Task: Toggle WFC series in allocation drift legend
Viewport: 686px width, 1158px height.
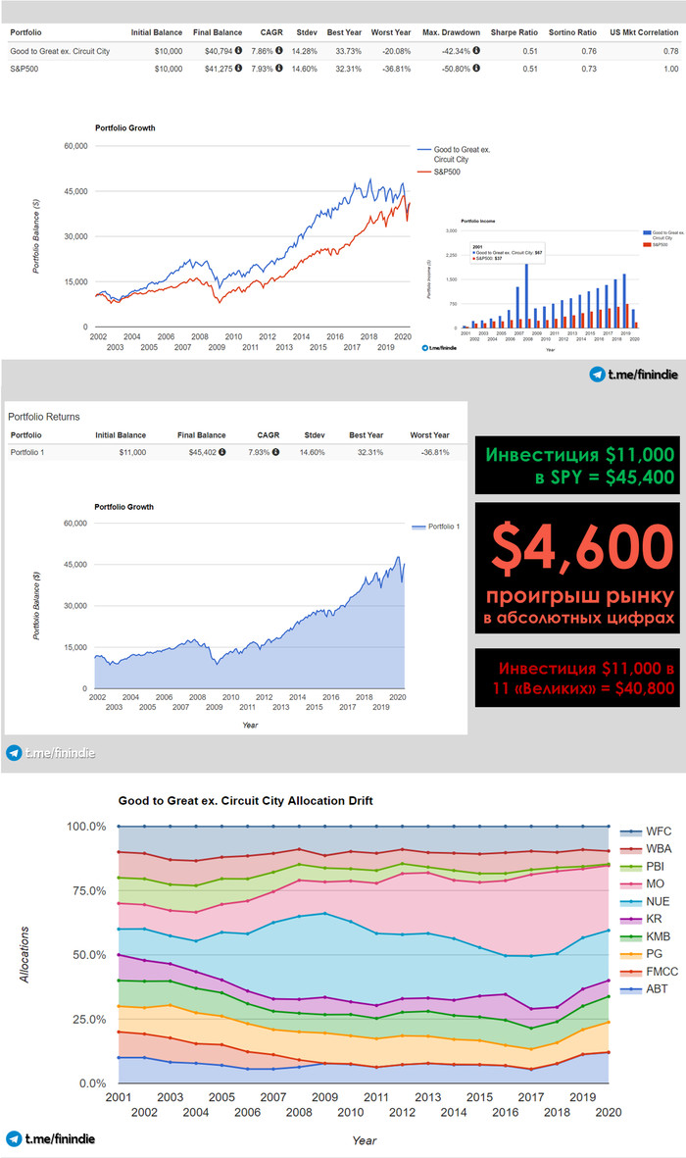Action: [646, 831]
